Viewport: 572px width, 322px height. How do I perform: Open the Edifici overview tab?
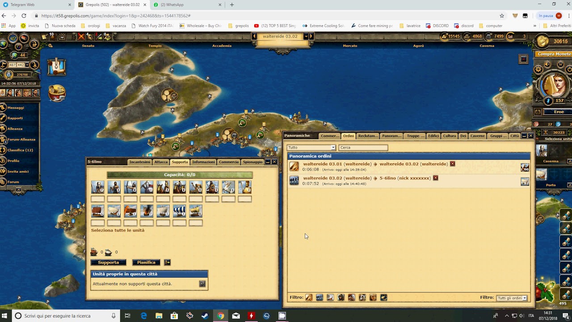(433, 136)
